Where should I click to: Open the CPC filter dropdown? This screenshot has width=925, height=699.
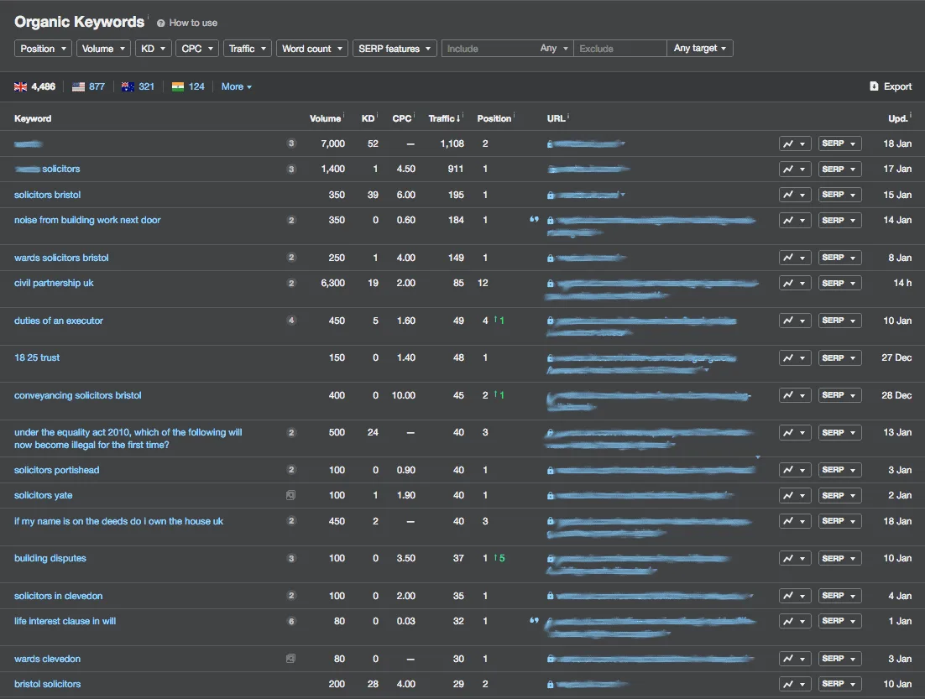pyautogui.click(x=197, y=49)
